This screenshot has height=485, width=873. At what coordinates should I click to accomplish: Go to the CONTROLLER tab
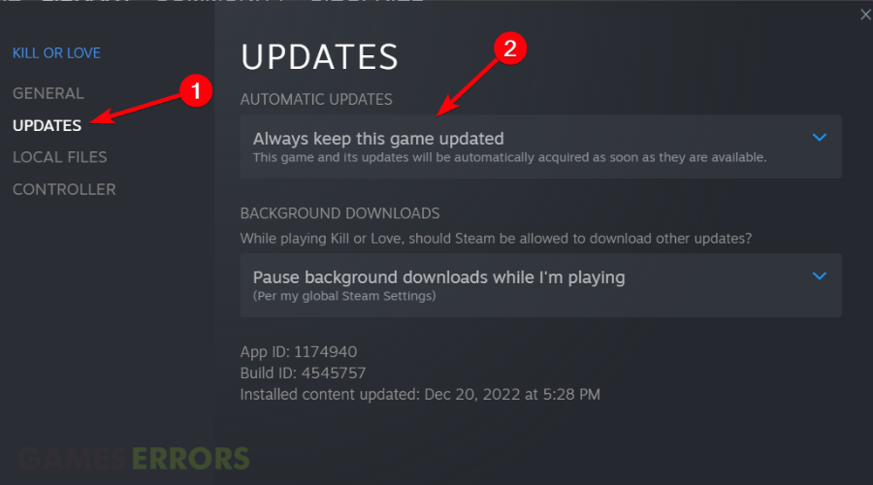(64, 189)
